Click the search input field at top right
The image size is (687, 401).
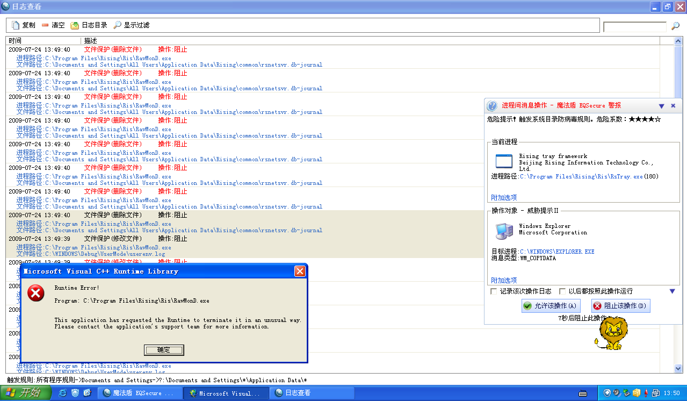[x=634, y=26]
